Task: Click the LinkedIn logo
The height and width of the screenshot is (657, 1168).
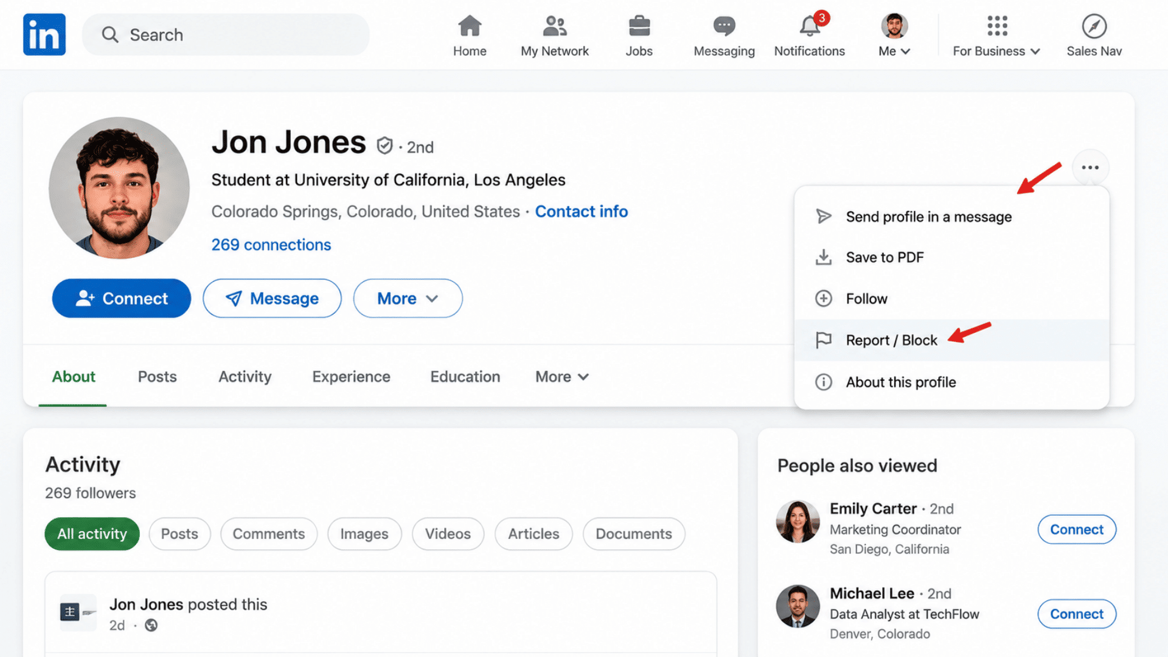Action: pyautogui.click(x=44, y=35)
